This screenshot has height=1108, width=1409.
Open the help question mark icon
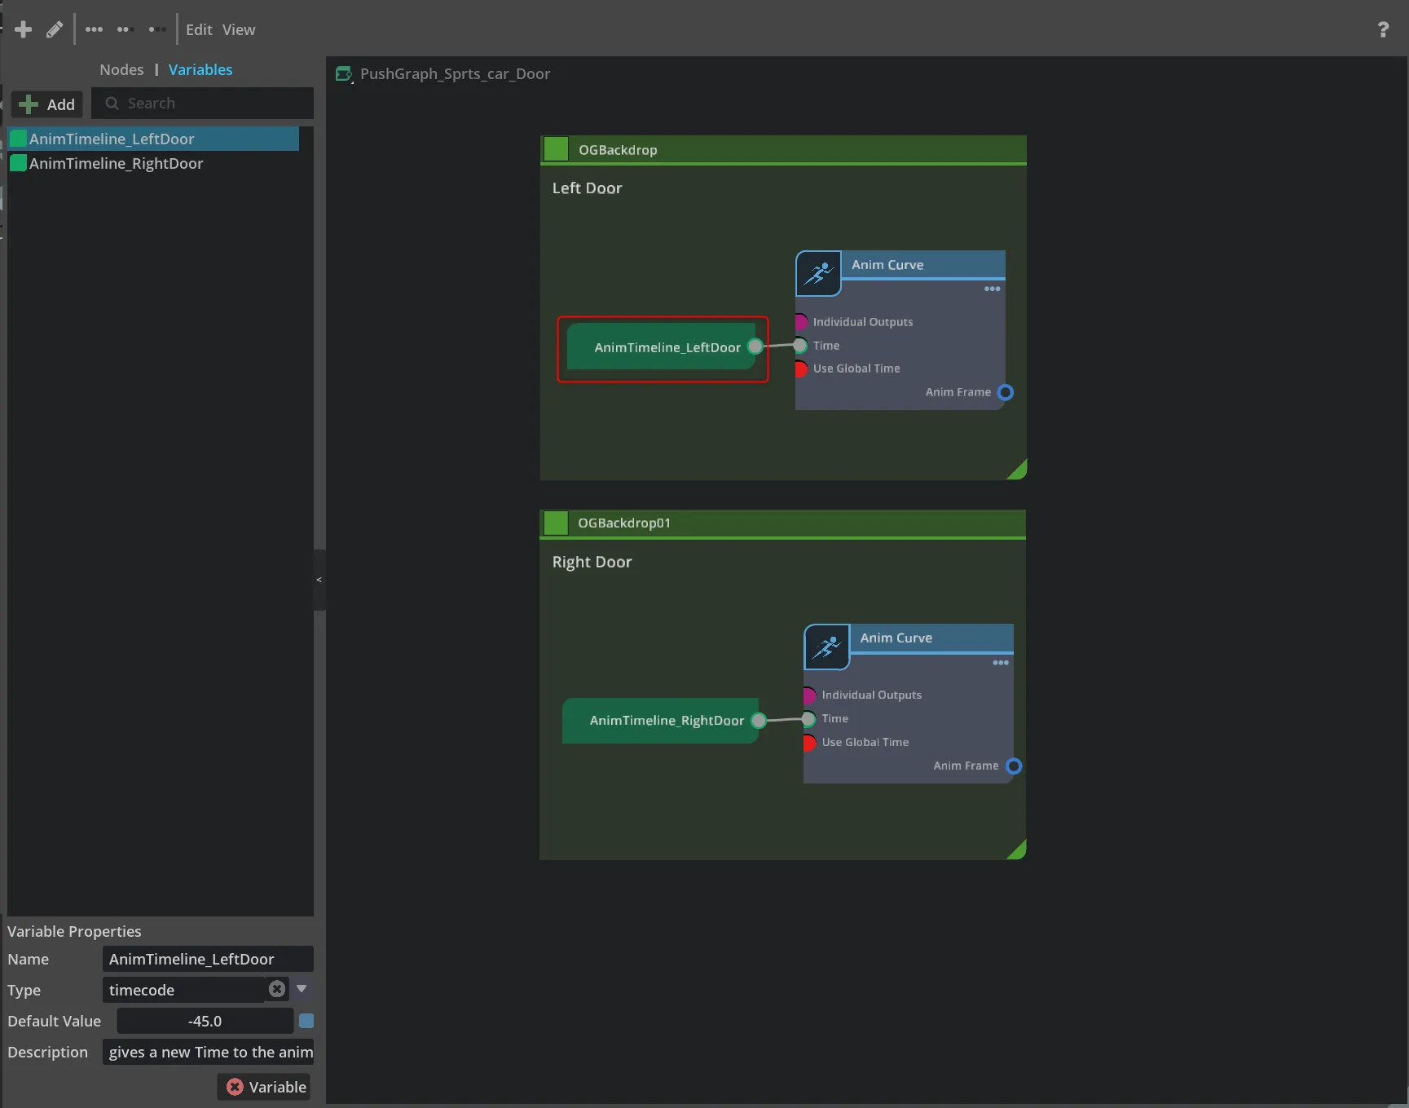(1382, 29)
